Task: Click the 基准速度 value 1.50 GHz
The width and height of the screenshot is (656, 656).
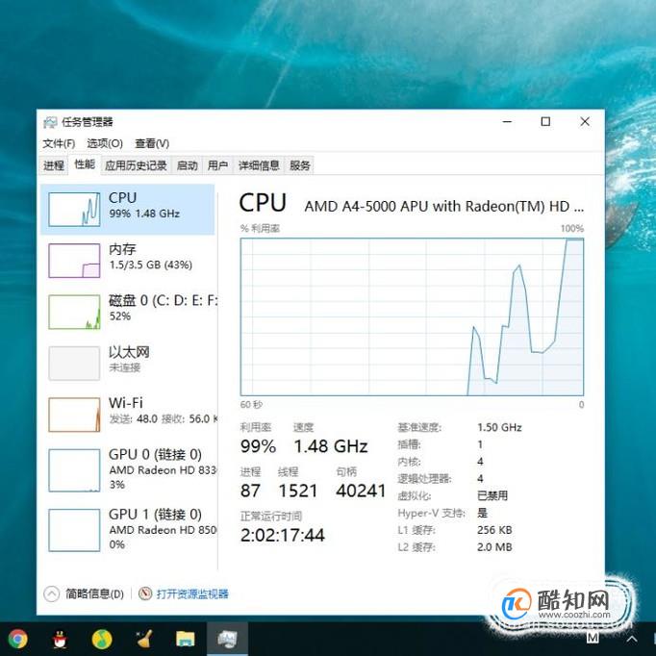Action: pyautogui.click(x=499, y=428)
